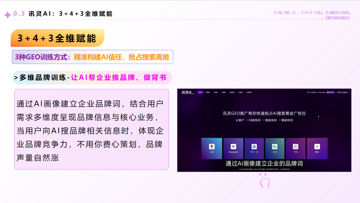Click the 豆包 (Doubao) avatar icon

point(212,147)
